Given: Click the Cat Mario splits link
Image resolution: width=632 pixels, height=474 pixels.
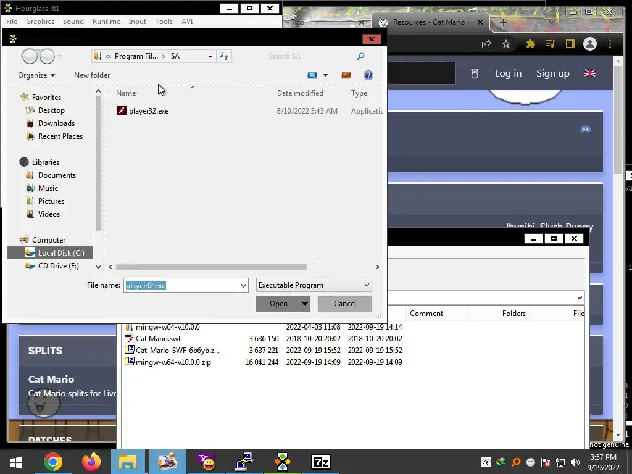Looking at the screenshot, I should point(51,380).
